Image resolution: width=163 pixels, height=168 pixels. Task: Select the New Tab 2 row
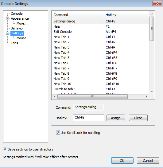coord(101,42)
